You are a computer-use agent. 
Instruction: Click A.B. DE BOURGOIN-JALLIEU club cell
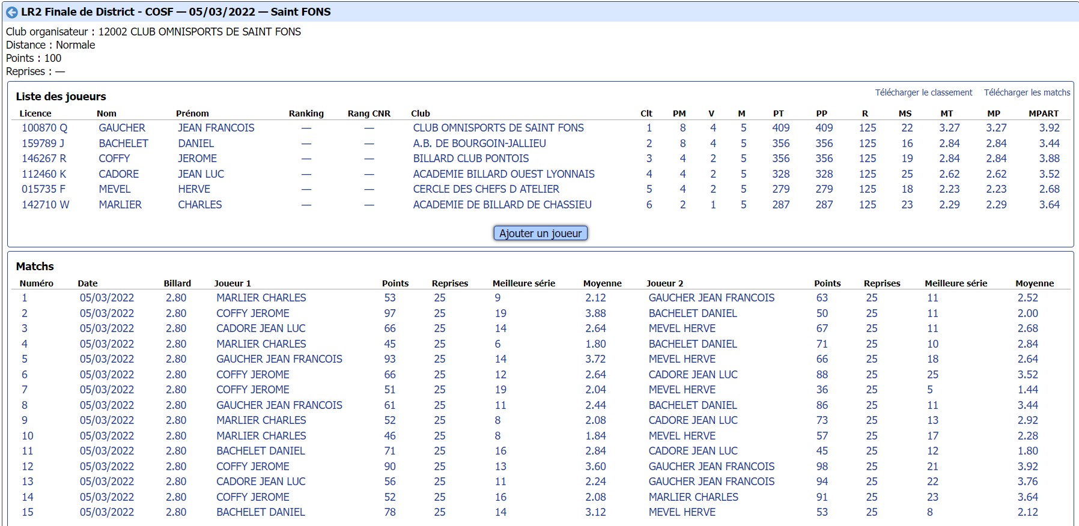click(479, 144)
